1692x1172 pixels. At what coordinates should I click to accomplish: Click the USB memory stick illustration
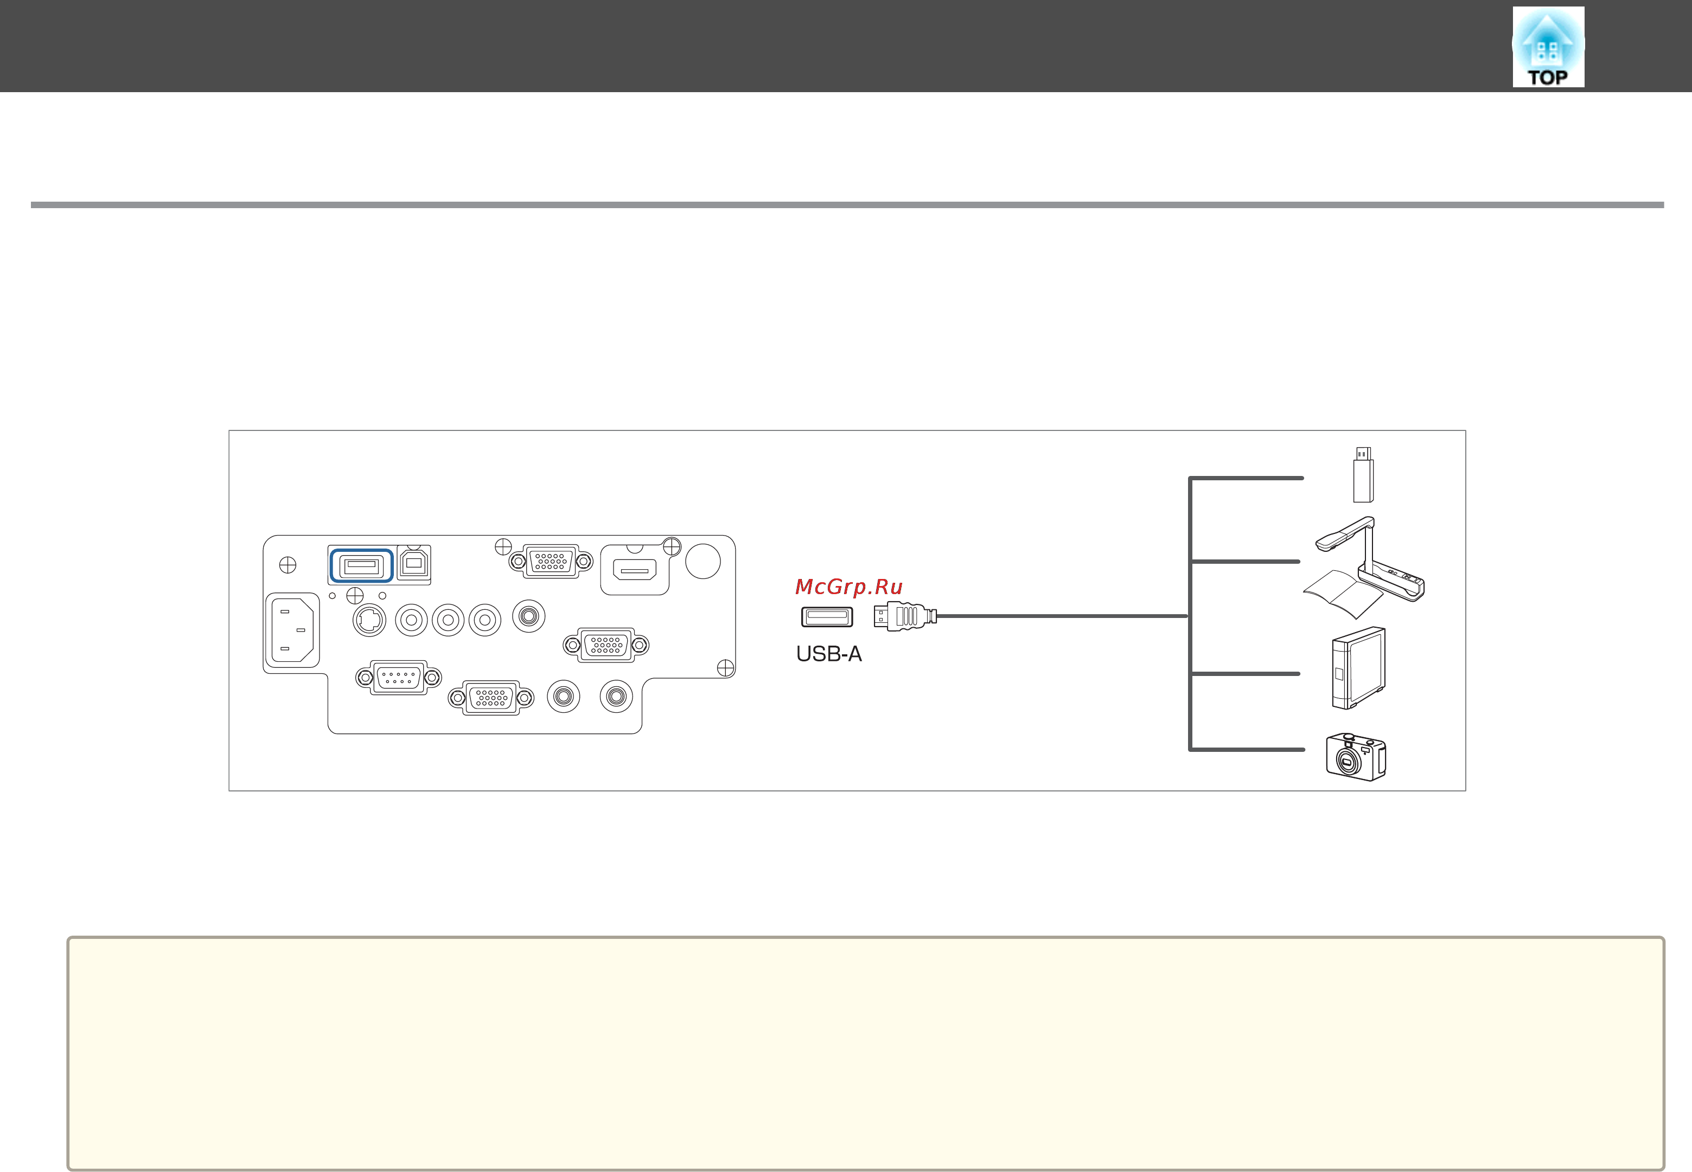coord(1363,474)
